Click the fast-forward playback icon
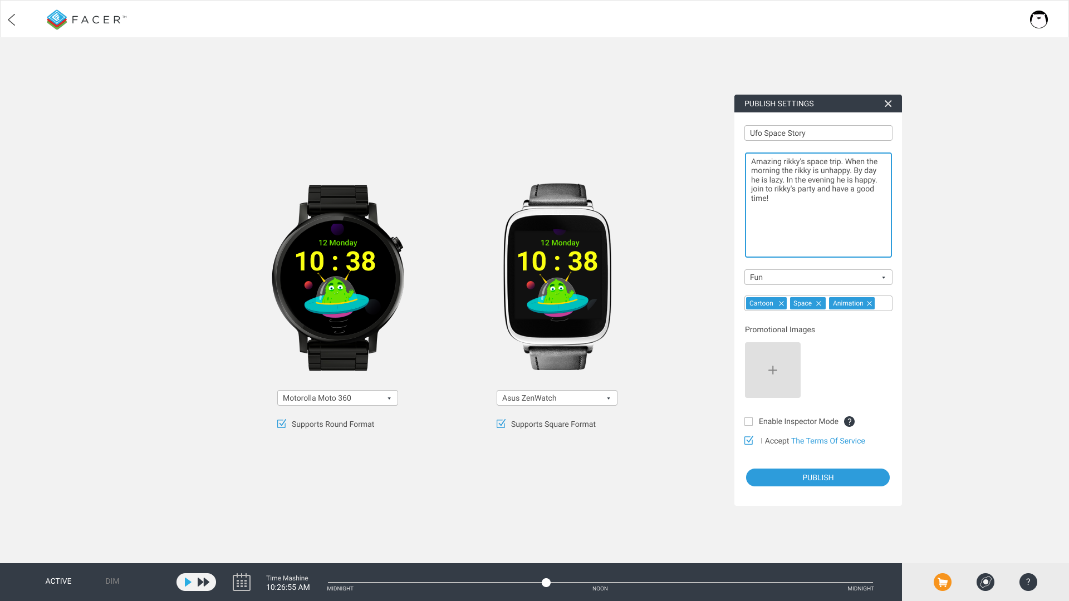The image size is (1069, 601). coord(203,582)
